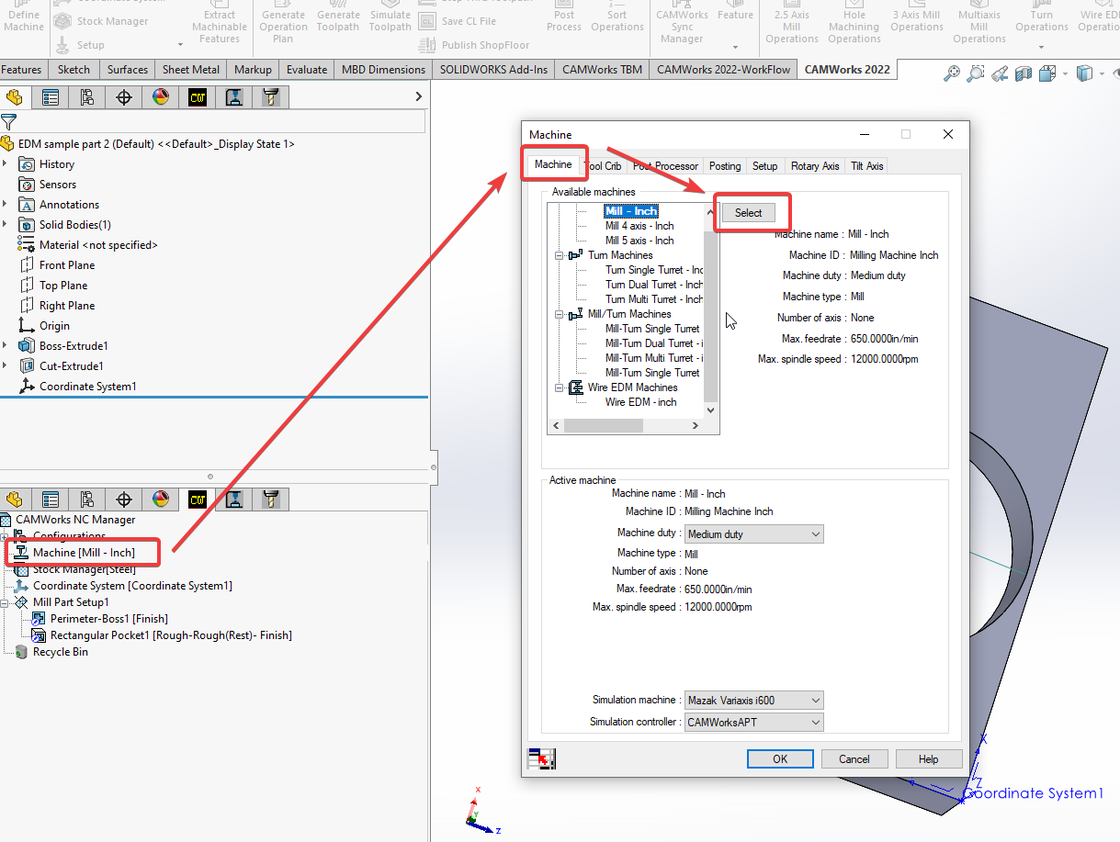Click Cancel in Machine dialog
This screenshot has width=1120, height=842.
pyautogui.click(x=854, y=759)
